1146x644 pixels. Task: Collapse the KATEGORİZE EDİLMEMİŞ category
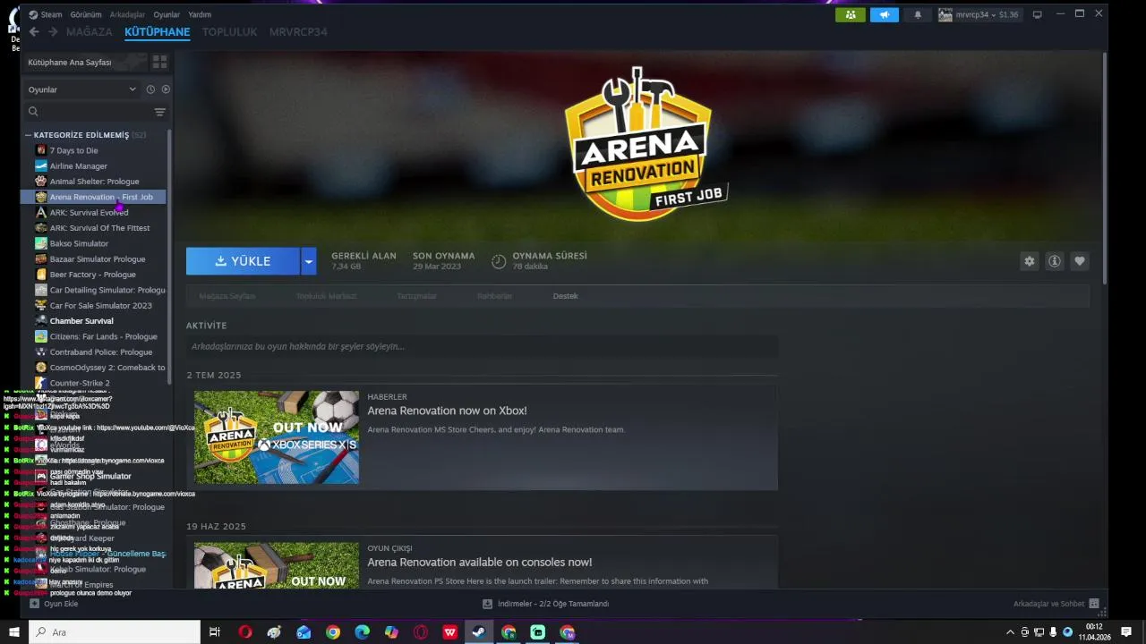coord(28,135)
